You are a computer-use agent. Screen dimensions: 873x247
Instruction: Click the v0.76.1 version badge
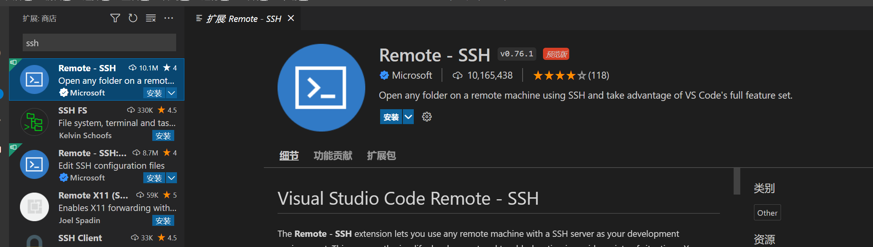point(517,54)
